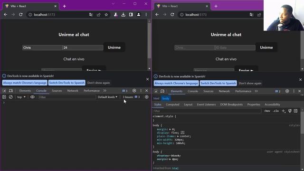Click Always match Chrome's language in right window
This screenshot has height=171, width=304.
click(x=176, y=83)
